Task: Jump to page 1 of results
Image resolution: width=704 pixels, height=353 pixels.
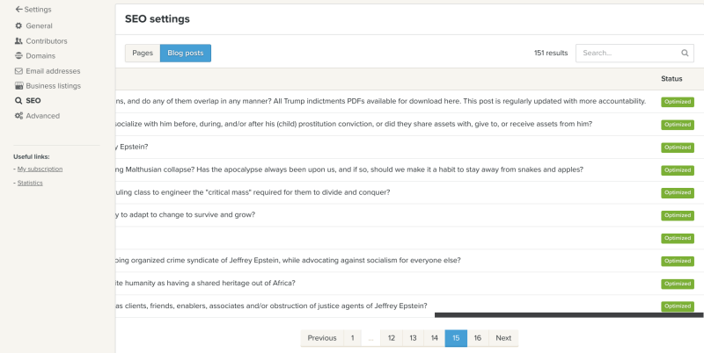Action: tap(352, 338)
